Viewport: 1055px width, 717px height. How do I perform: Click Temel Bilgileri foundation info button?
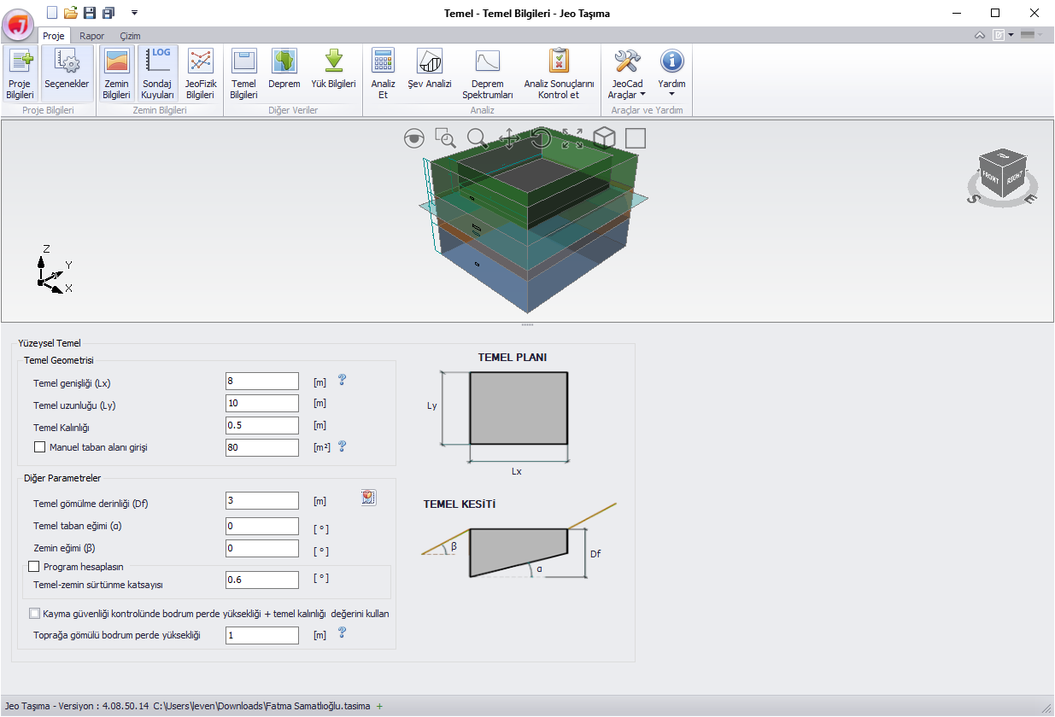pyautogui.click(x=244, y=74)
